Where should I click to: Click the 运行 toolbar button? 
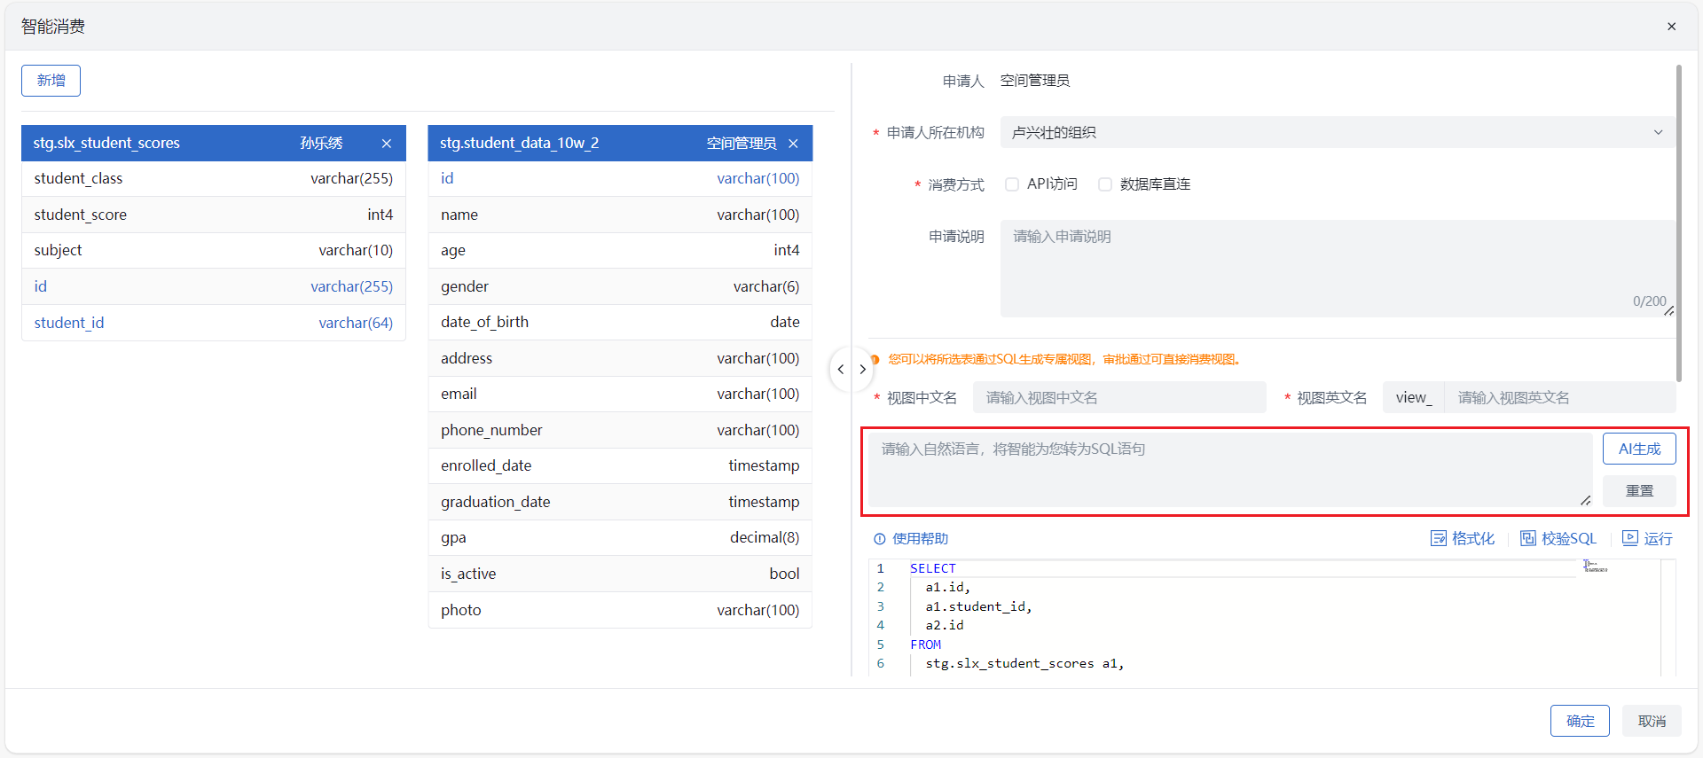(x=1647, y=539)
